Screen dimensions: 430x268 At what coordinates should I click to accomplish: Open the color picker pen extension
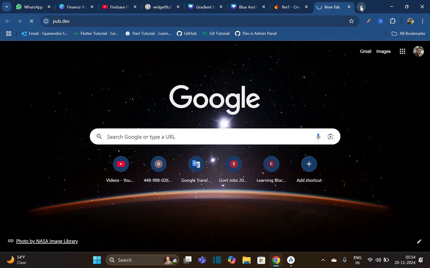[368, 21]
